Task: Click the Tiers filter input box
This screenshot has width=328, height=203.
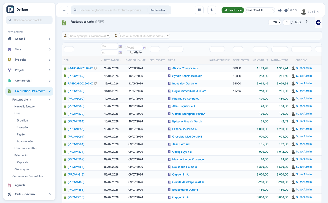Action: [x=176, y=49]
